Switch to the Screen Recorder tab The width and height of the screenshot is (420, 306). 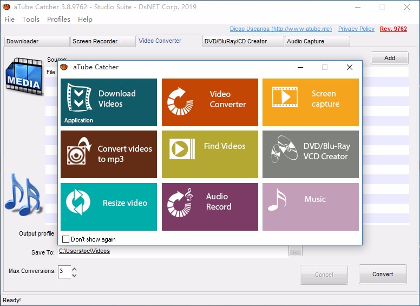tap(103, 41)
